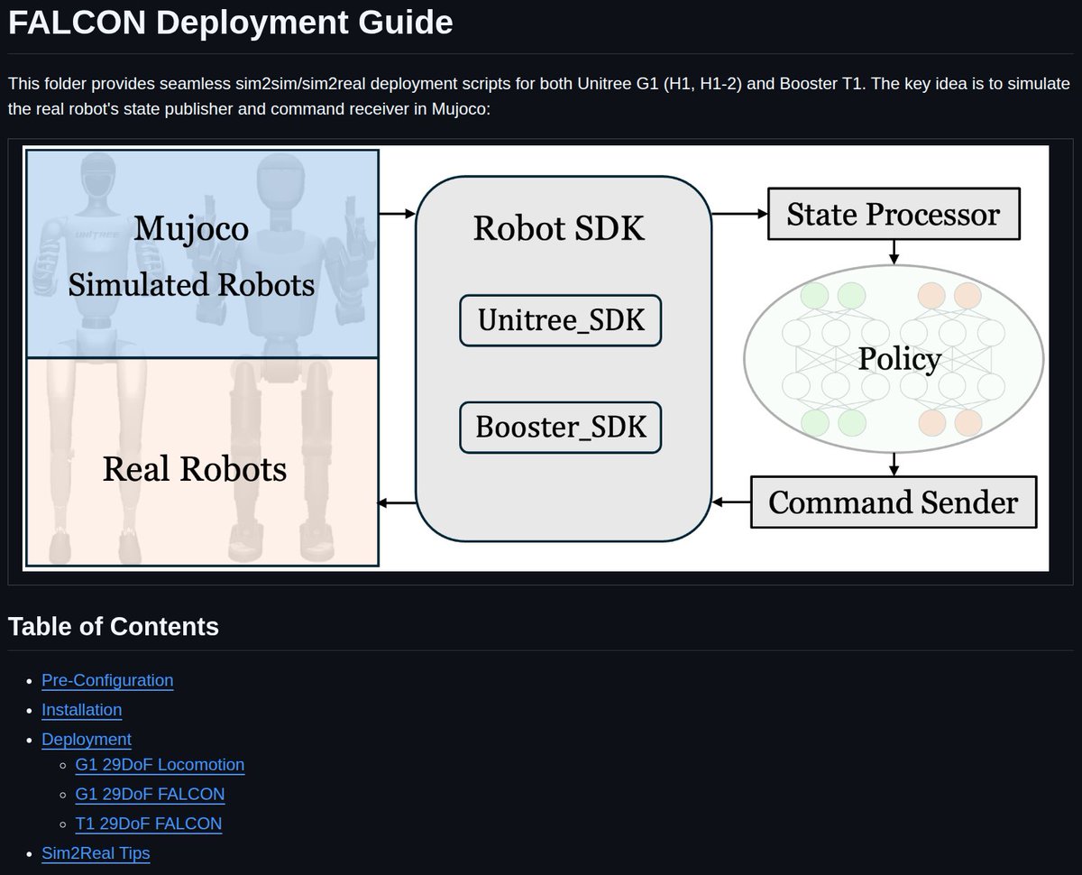Click the Mujoco label in the diagram
1082x875 pixels.
point(191,229)
